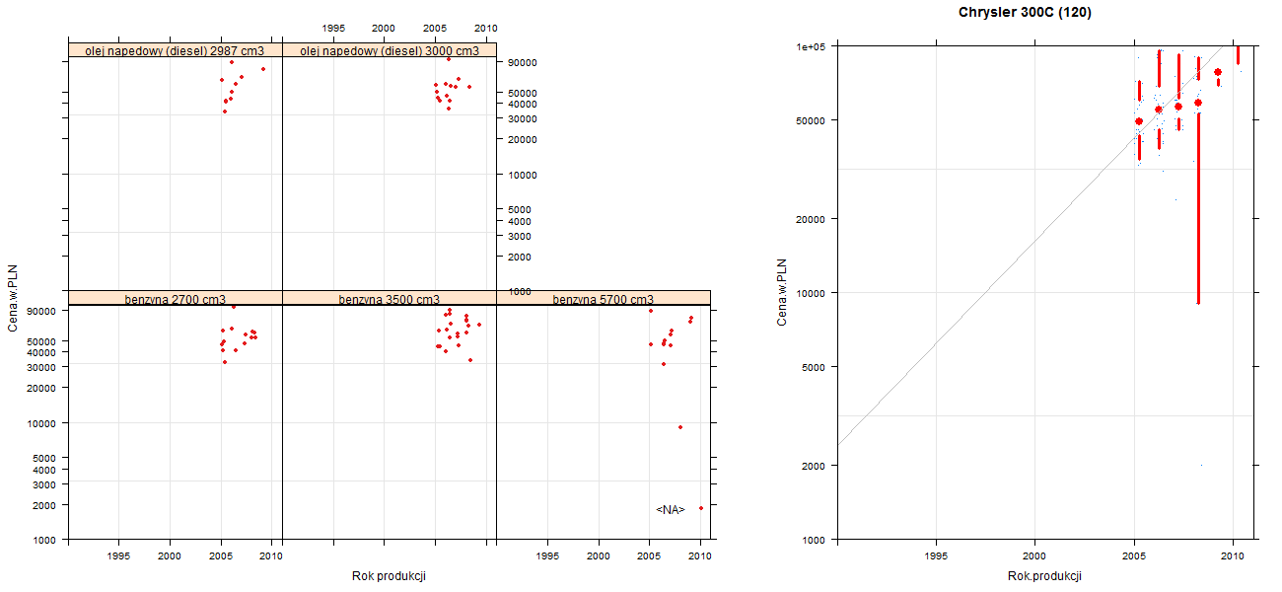Click the red data point beside the "<NA>" label
The width and height of the screenshot is (1282, 592).
[x=701, y=508]
